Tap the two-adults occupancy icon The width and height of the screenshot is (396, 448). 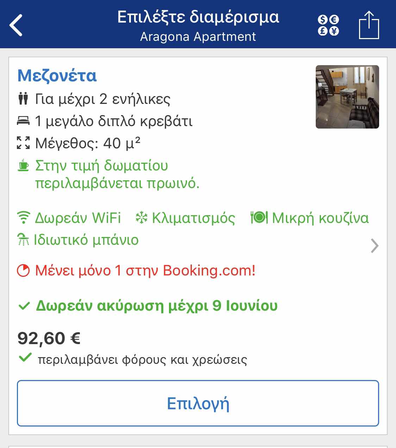23,99
